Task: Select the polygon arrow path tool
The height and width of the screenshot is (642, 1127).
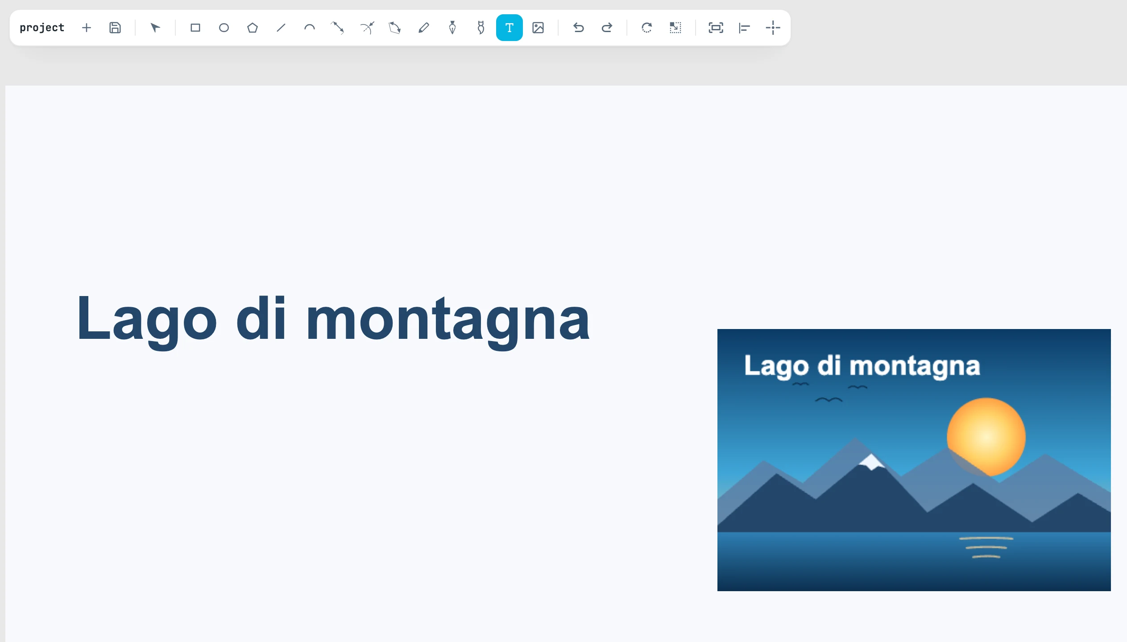Action: [395, 28]
